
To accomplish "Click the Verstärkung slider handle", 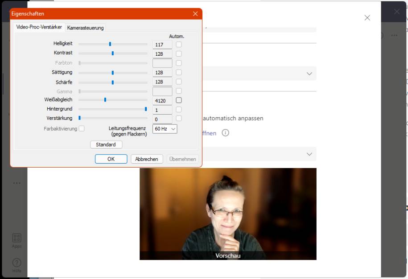I will click(x=80, y=118).
